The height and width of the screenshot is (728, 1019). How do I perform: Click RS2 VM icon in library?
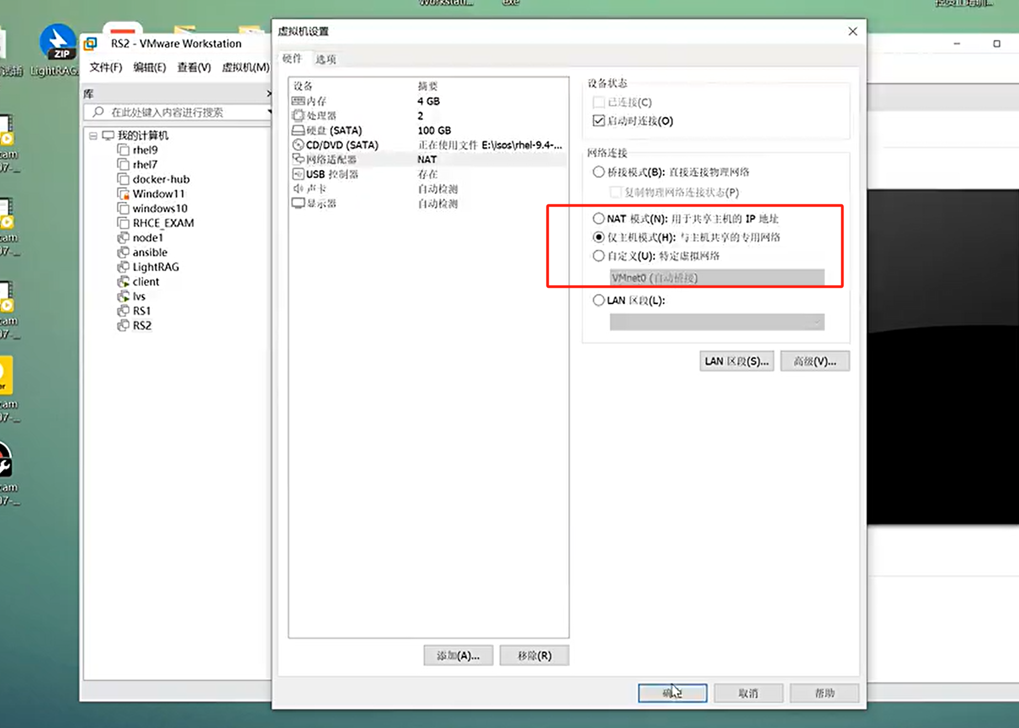click(123, 325)
